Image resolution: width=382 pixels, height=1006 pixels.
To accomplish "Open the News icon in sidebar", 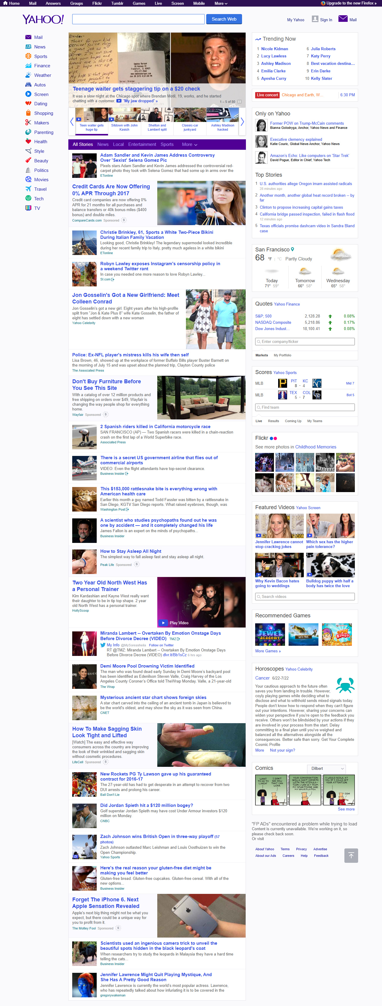I will tap(28, 46).
